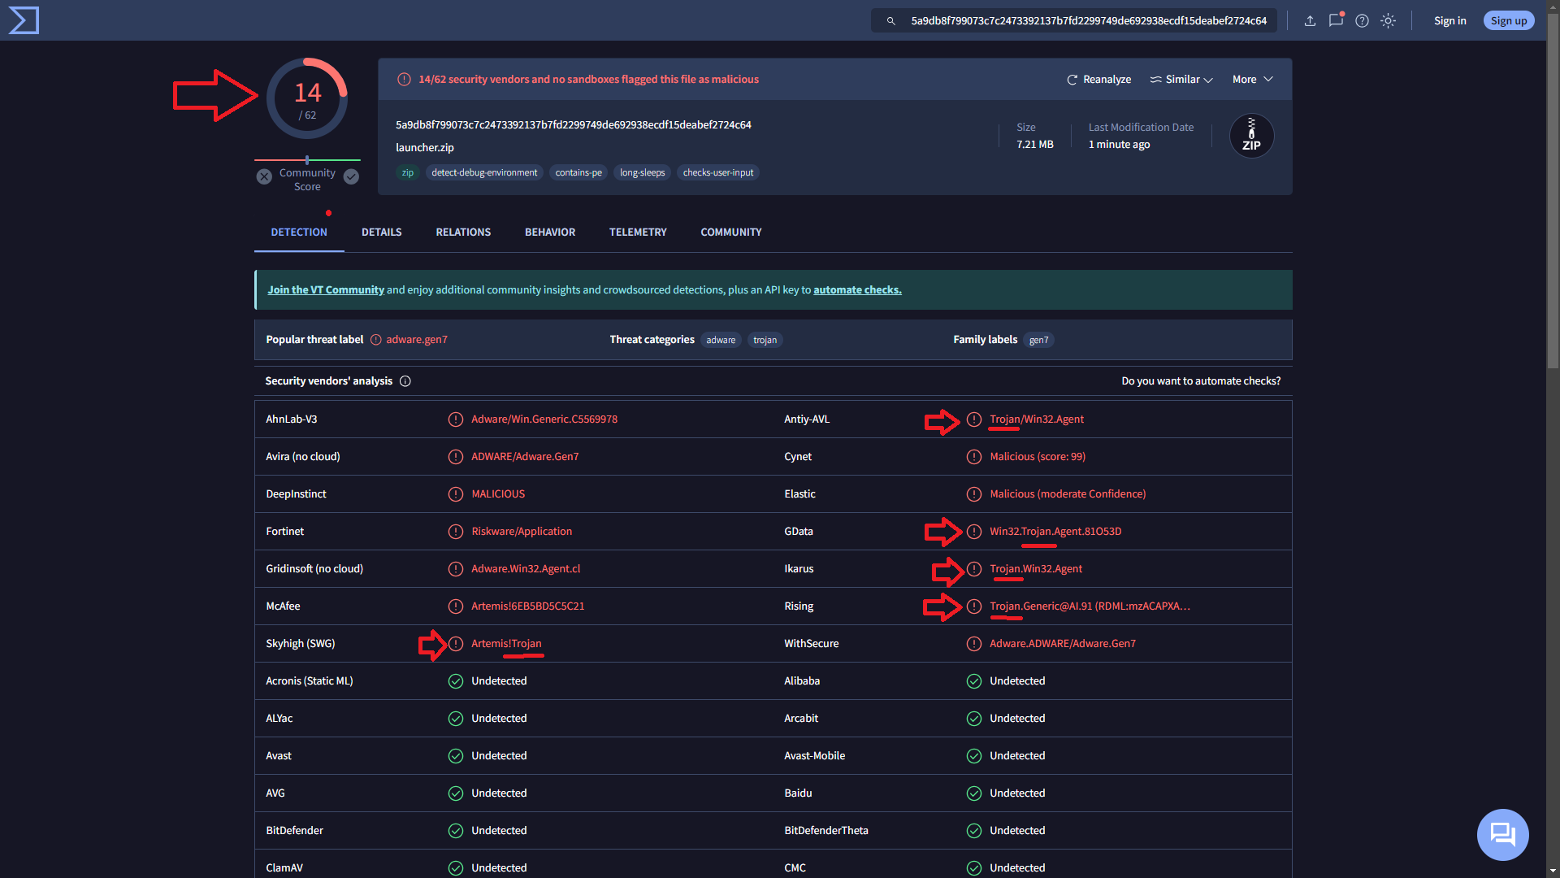Viewport: 1560px width, 878px height.
Task: Click the Reanalyze button
Action: [x=1098, y=80]
